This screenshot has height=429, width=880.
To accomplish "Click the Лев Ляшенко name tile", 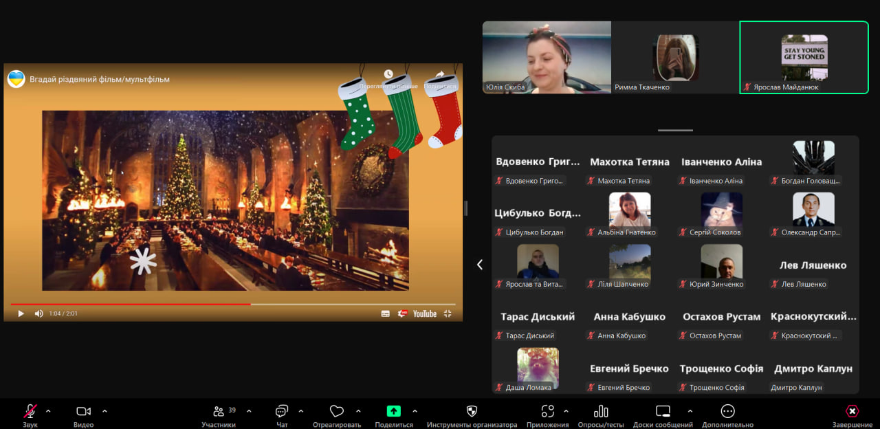I will pyautogui.click(x=813, y=265).
